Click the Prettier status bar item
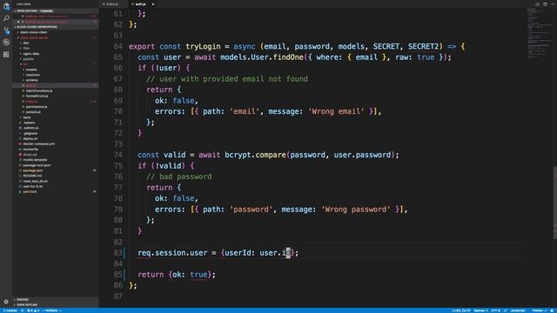 point(540,310)
